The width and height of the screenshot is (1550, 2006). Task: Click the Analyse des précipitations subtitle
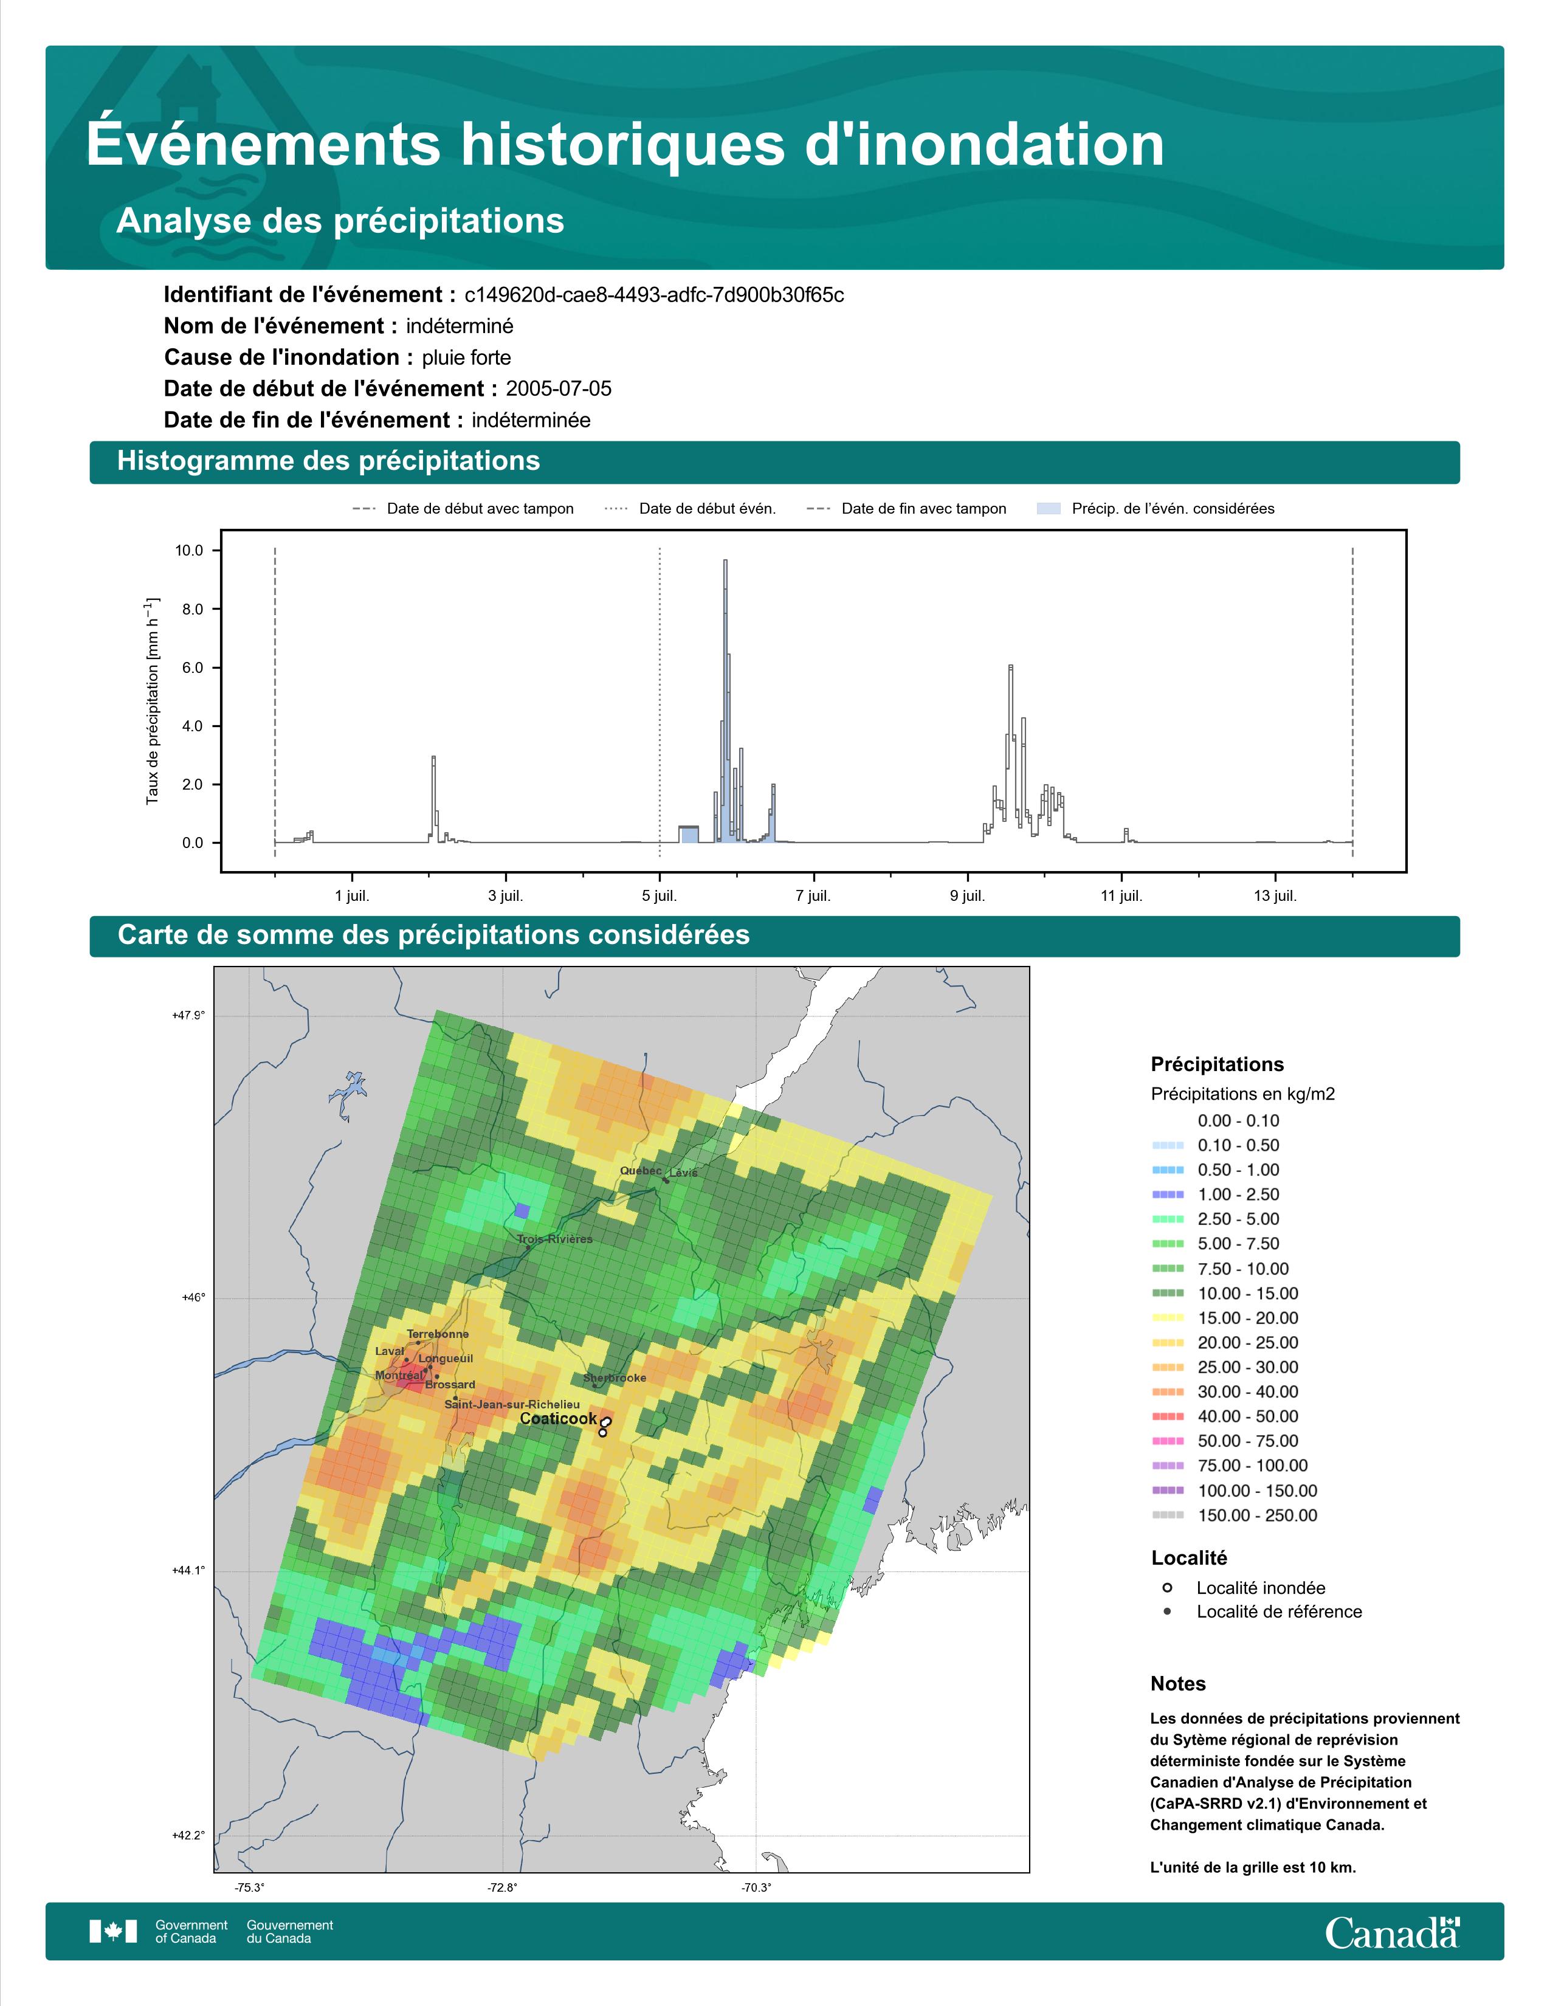coord(340,221)
